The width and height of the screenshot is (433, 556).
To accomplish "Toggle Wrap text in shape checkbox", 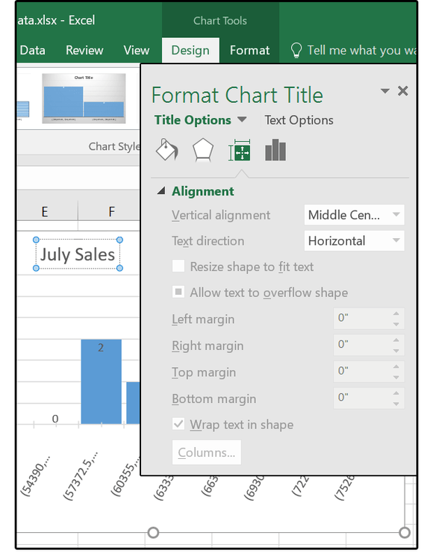I will [x=178, y=424].
